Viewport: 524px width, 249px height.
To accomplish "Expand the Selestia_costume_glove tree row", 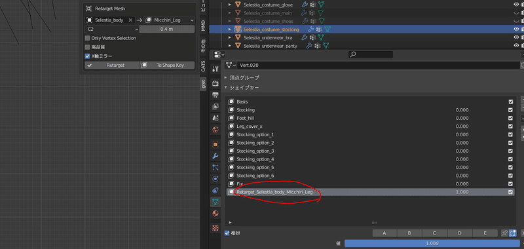I will tap(230, 5).
